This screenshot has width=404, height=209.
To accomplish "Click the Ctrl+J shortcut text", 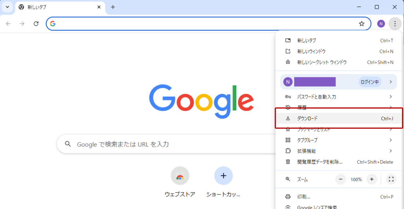I will 387,119.
